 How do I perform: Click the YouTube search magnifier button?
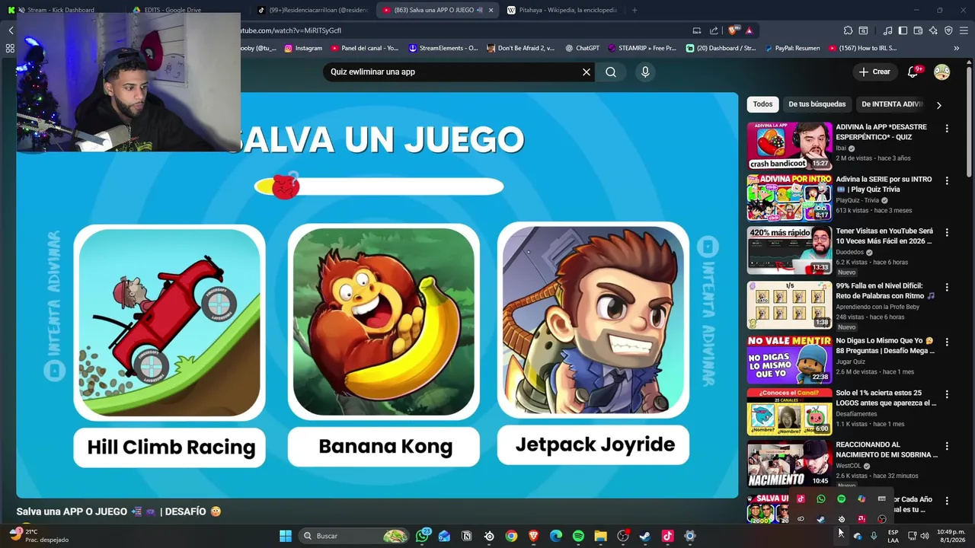pyautogui.click(x=611, y=72)
